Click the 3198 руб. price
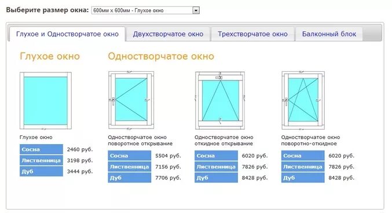Screen dimensions: 392x213 point(80,160)
